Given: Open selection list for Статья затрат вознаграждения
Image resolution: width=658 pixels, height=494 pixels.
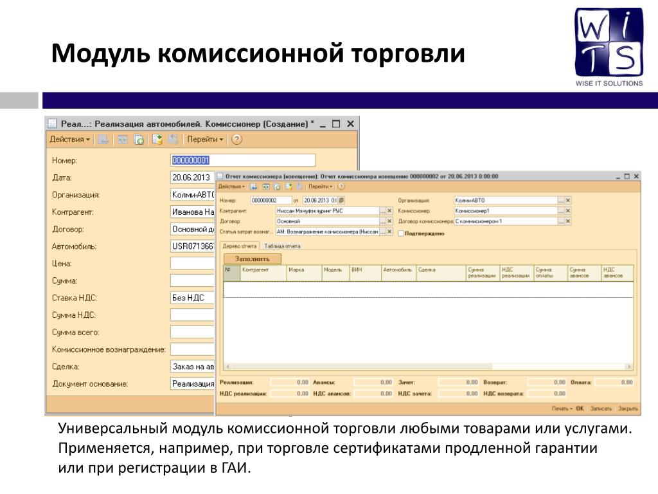Looking at the screenshot, I should coord(383,232).
